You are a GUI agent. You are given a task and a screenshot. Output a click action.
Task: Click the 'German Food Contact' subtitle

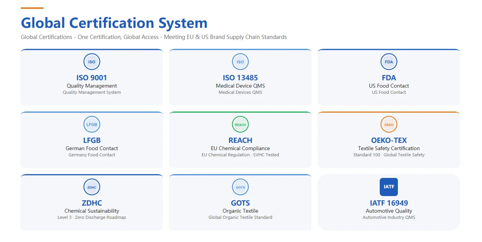[92, 148]
